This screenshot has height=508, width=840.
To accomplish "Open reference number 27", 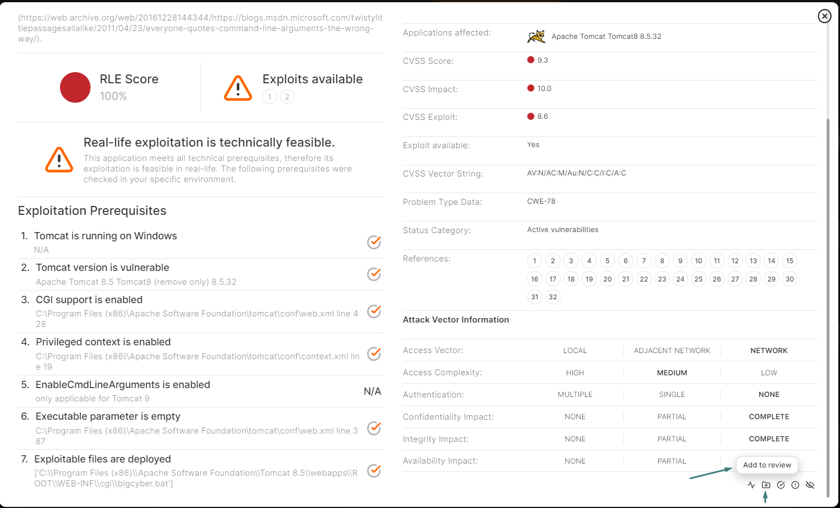I will coord(735,279).
